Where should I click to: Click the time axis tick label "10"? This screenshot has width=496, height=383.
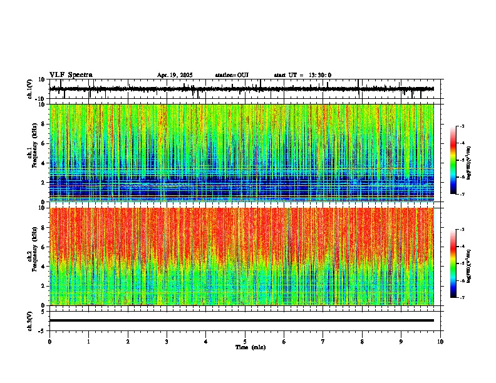pos(440,342)
